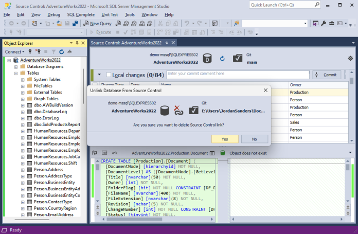Click No to keep source control link
358x234 pixels.
[255, 139]
